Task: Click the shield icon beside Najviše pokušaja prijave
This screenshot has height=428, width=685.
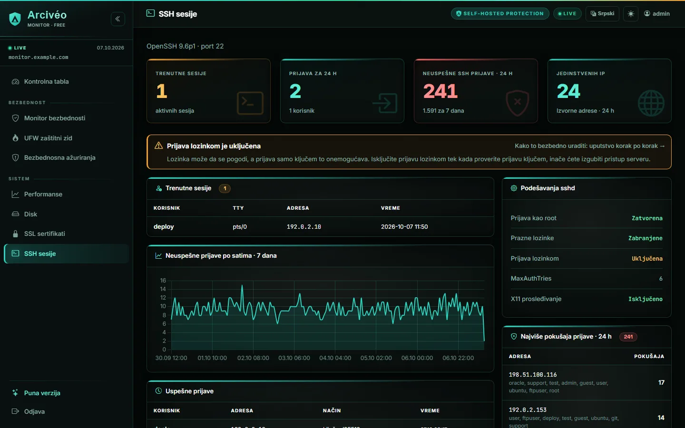Action: (514, 337)
